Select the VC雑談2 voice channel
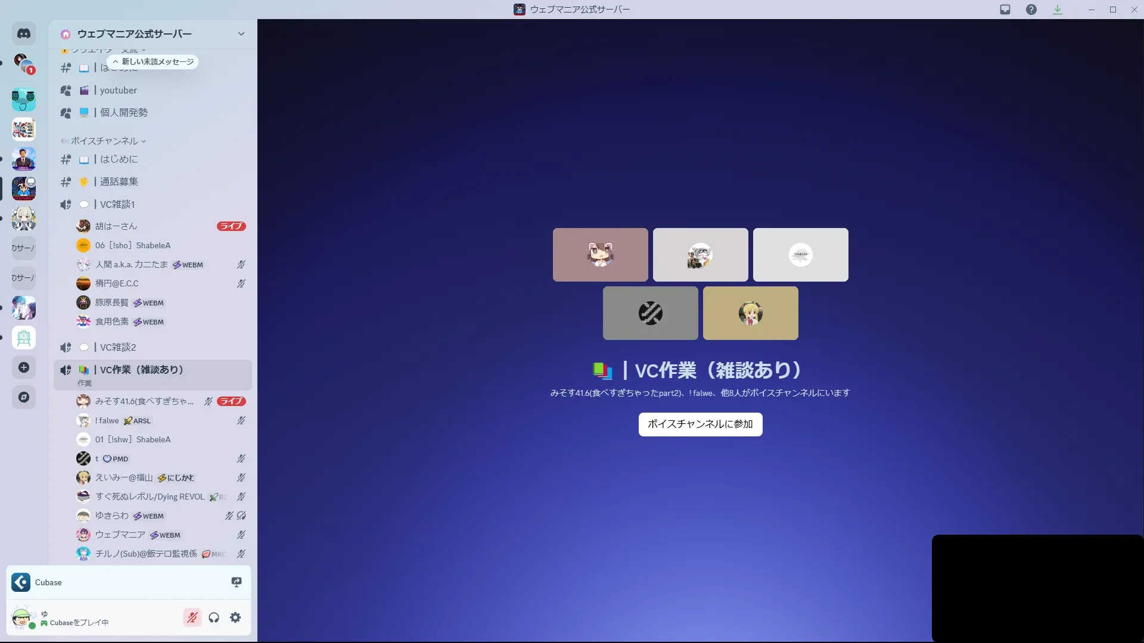1144x643 pixels. (x=117, y=347)
